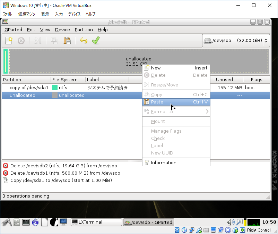Click the VirtualBox network status icon

191,230
